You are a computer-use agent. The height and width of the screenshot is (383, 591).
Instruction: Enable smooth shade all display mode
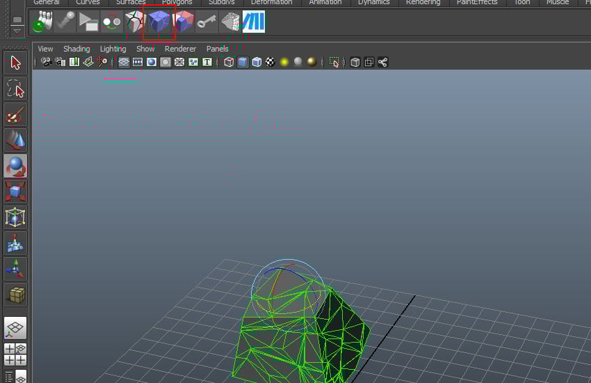243,62
